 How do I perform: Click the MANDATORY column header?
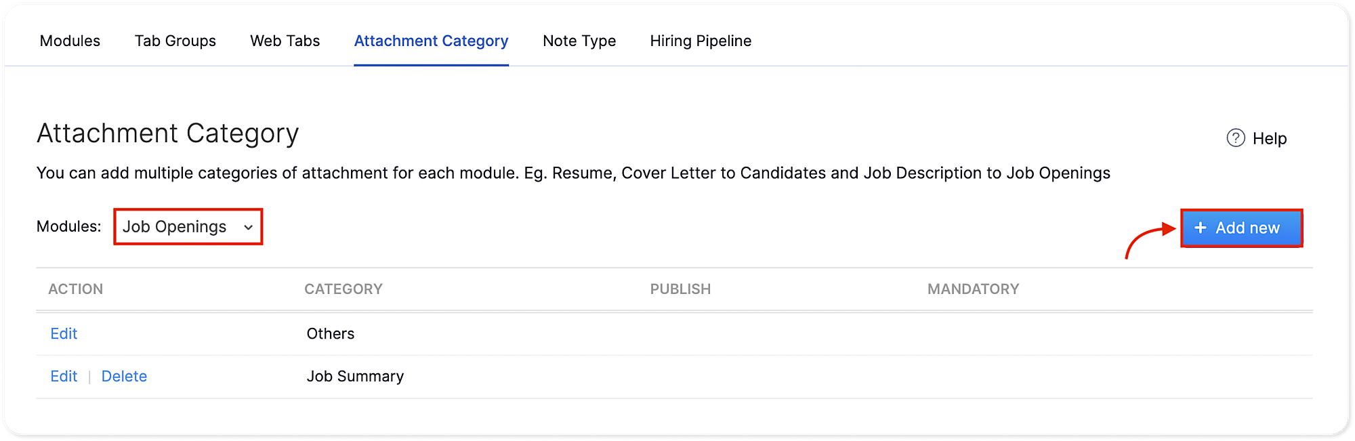click(x=973, y=289)
